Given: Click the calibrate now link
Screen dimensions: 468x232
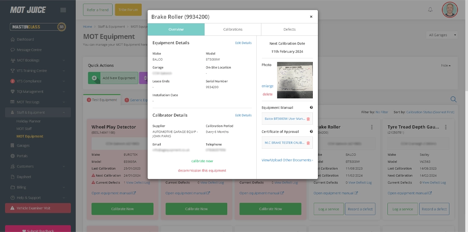Looking at the screenshot, I should [x=202, y=161].
